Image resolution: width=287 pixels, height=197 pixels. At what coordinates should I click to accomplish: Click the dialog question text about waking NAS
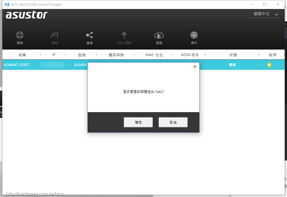[x=143, y=92]
